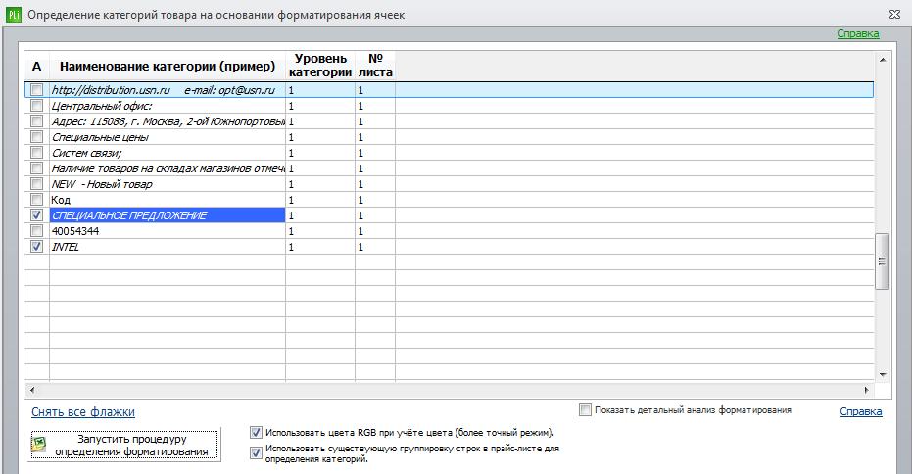Select the Адрес: 115088, г. Москва cell
This screenshot has width=912, height=474.
[x=168, y=121]
